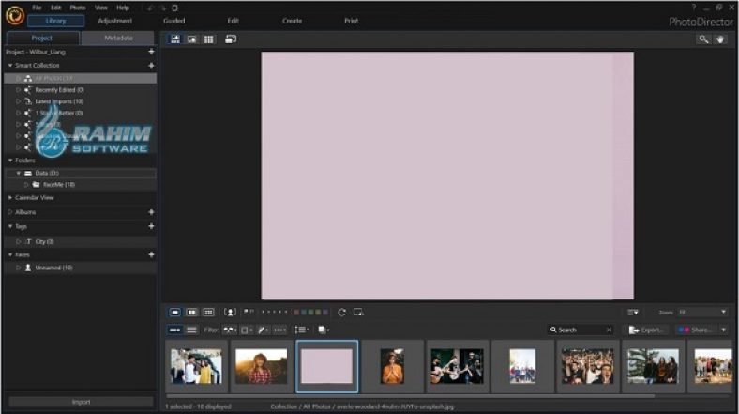Click the Export button
The image size is (739, 414).
pos(648,330)
